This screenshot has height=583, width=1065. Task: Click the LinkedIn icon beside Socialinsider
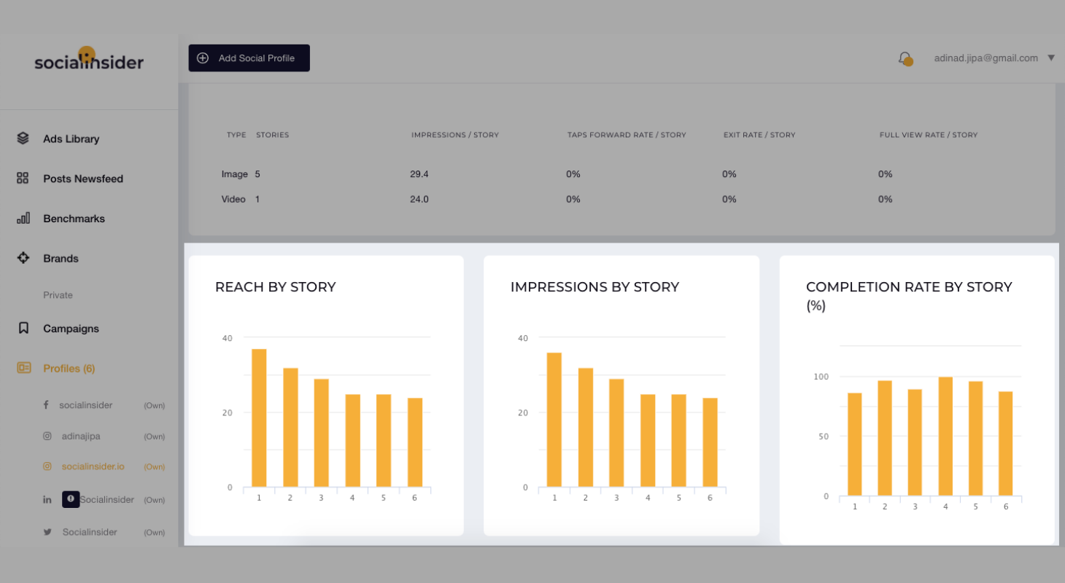click(x=47, y=499)
